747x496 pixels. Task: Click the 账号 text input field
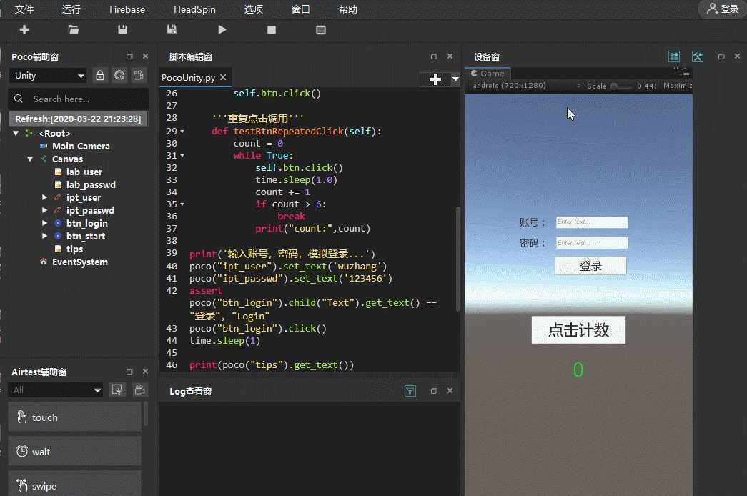coord(592,222)
